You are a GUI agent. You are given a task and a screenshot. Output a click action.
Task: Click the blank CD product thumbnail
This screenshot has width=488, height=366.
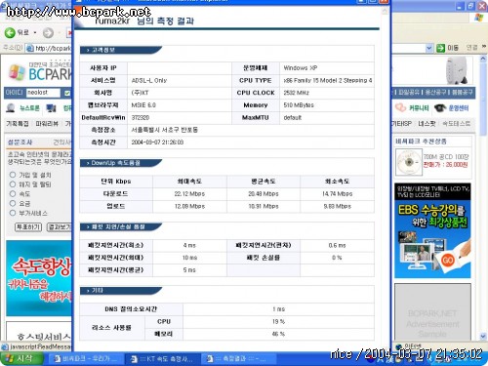(x=409, y=162)
